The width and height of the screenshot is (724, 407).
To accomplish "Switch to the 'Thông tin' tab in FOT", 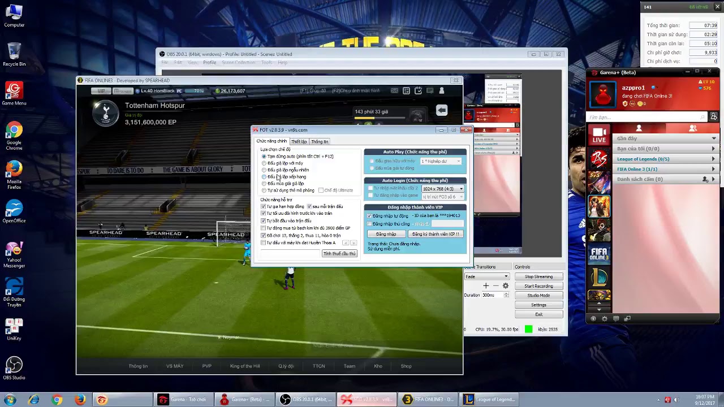I will coord(320,141).
